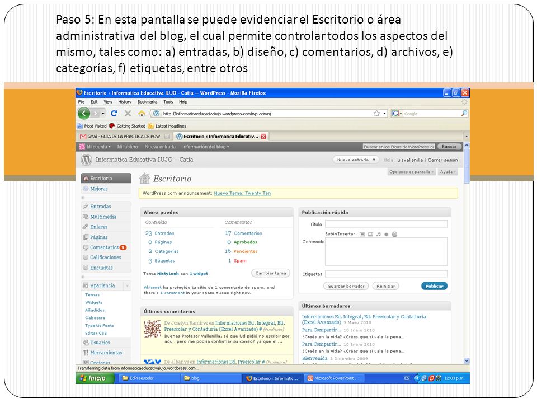Open the View menu
The width and height of the screenshot is (537, 403).
coord(108,102)
